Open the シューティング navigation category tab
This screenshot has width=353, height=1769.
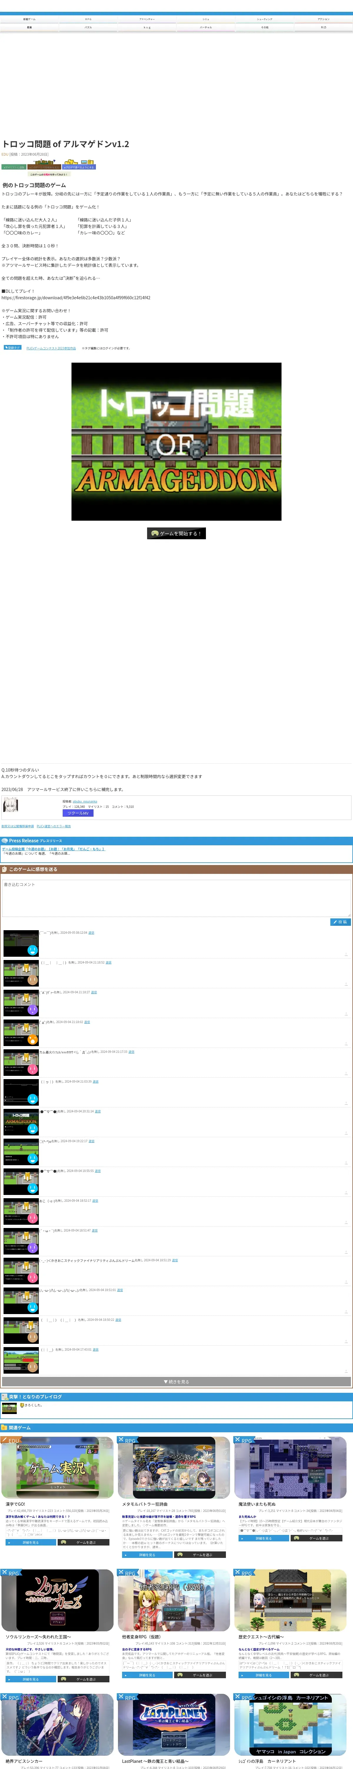click(x=264, y=19)
